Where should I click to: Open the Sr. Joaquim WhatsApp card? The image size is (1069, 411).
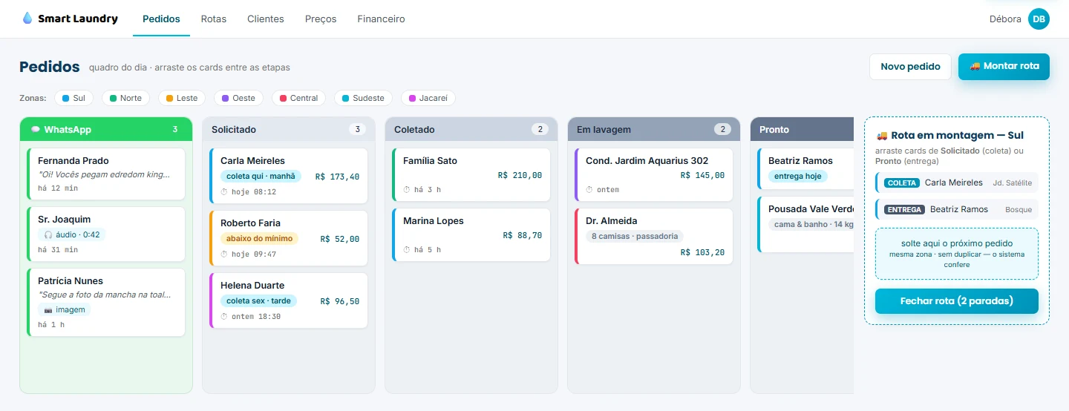[x=105, y=234]
